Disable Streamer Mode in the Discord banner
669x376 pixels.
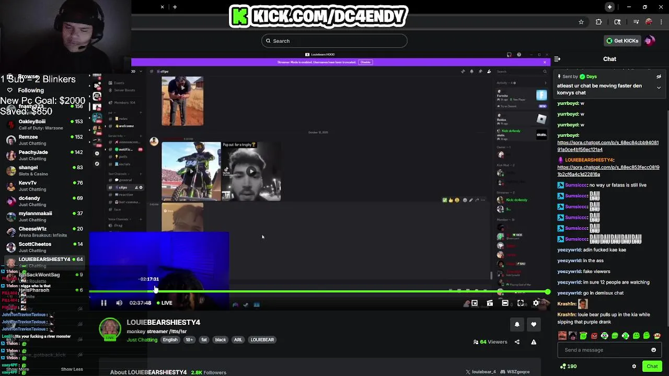(365, 62)
